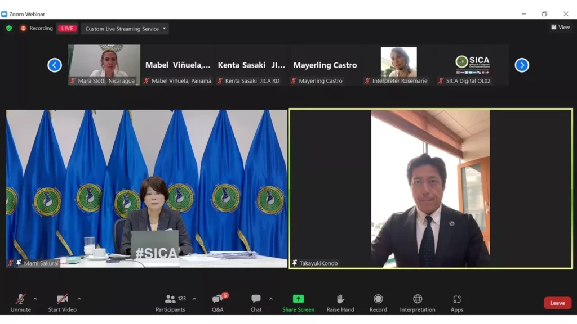Click the green encryption shield icon
Viewport: 577px width, 324px height.
pyautogui.click(x=9, y=28)
